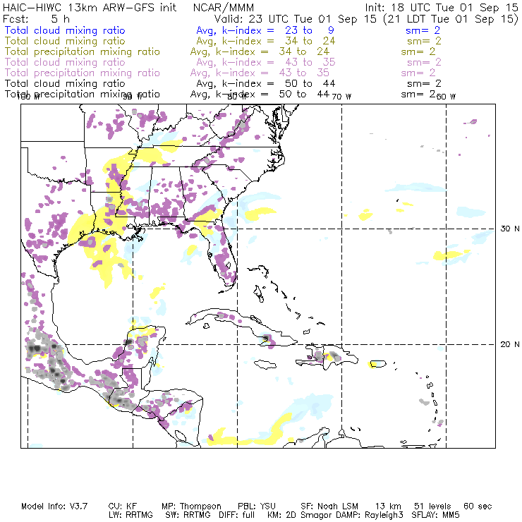Click the '70 W' longitude label
Image resolution: width=522 pixels, height=522 pixels.
(341, 97)
